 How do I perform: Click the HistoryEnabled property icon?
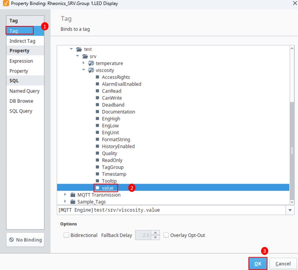98,146
